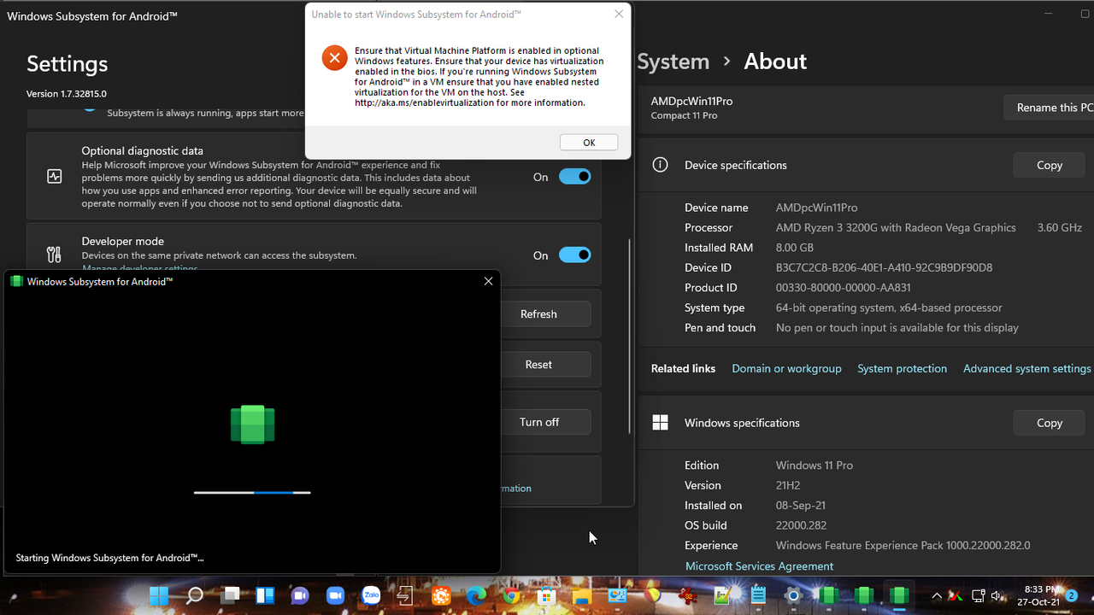
Task: Open Zalo from the taskbar
Action: point(371,595)
